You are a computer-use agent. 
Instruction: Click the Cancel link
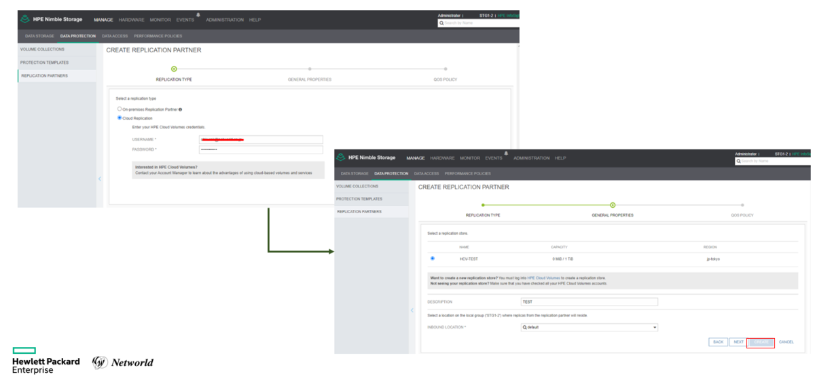click(x=786, y=342)
